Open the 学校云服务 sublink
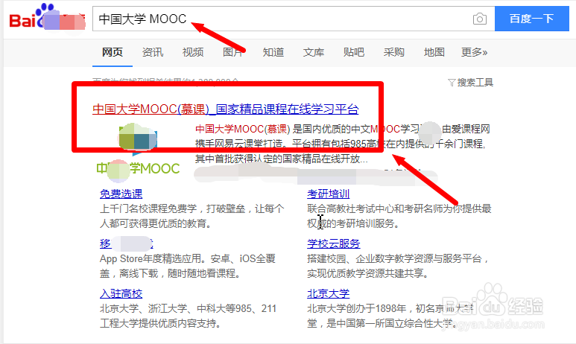Viewport: 576px width, 344px height. 334,243
